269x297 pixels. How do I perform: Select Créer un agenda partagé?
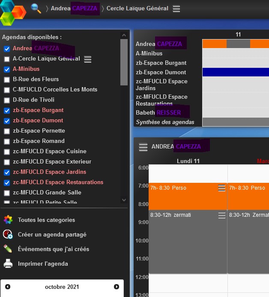point(52,235)
